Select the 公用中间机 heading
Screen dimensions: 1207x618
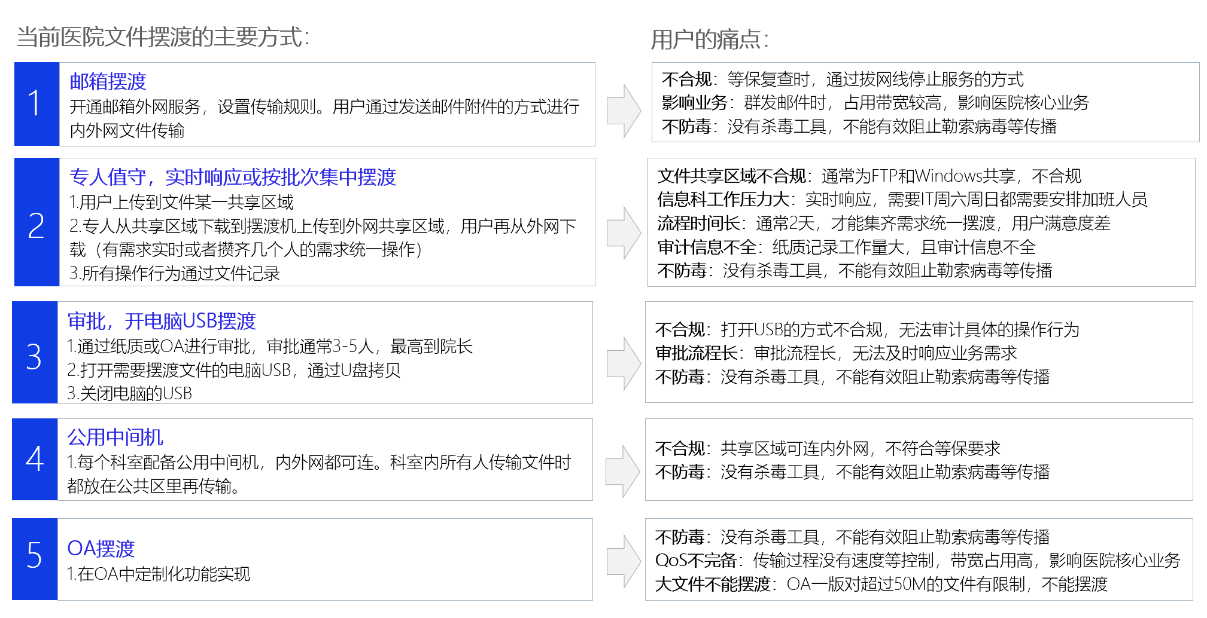(x=115, y=437)
